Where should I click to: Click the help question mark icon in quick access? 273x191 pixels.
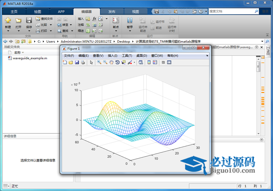pyautogui.click(x=201, y=11)
